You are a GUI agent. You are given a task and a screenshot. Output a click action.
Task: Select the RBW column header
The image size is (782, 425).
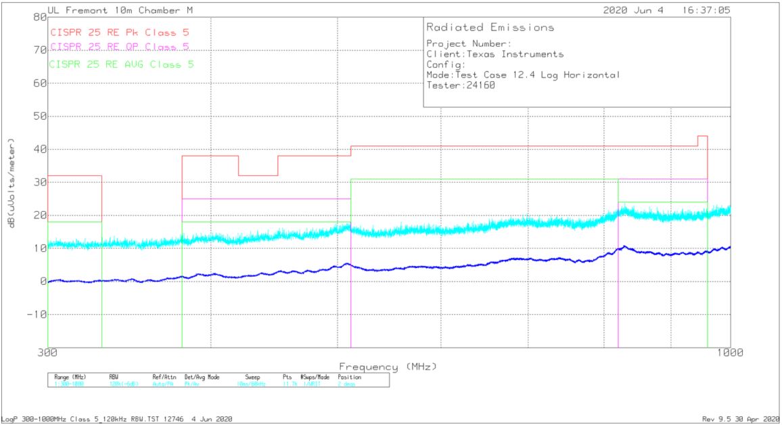click(x=114, y=377)
